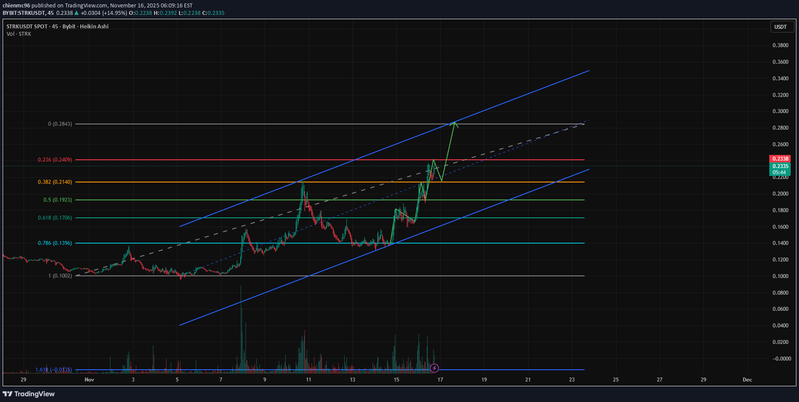This screenshot has width=799, height=402.
Task: Click the green 0.2335 current price tag
Action: (780, 166)
